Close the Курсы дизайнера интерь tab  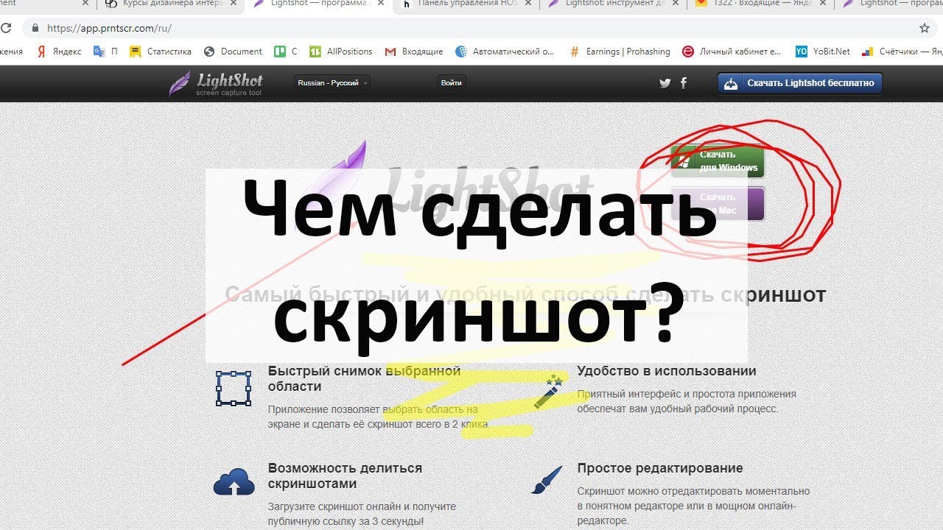point(234,4)
